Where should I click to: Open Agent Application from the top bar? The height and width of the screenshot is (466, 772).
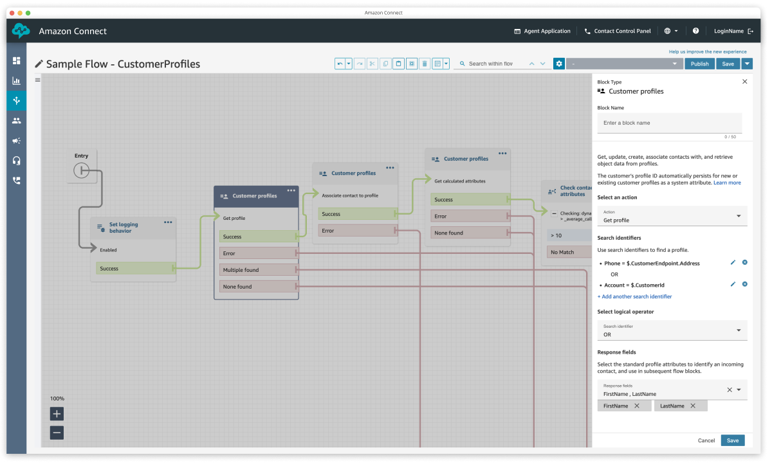(542, 31)
